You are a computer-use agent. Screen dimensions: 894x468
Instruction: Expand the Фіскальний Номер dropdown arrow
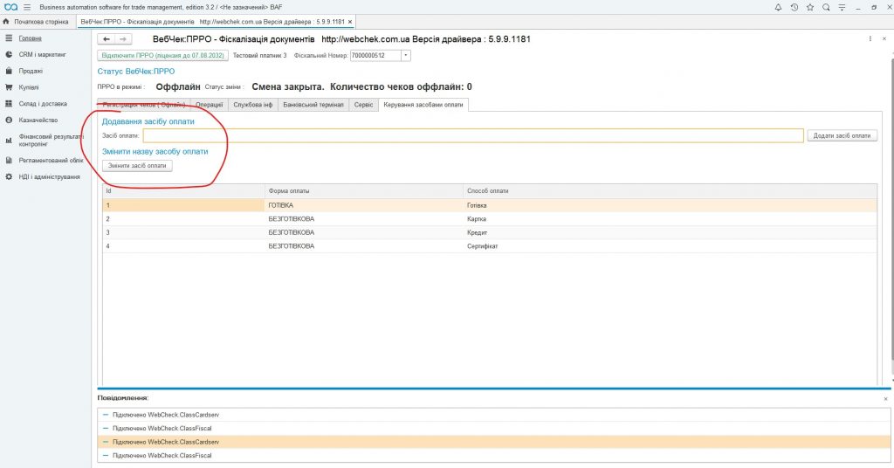coord(406,56)
